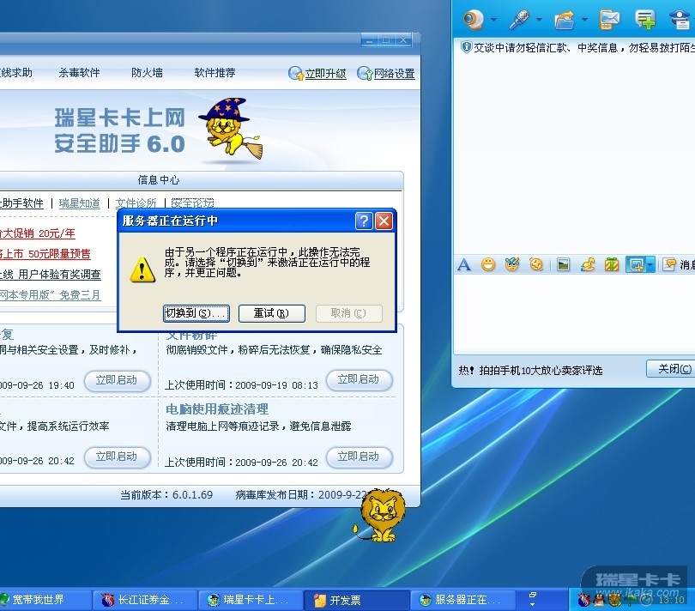The width and height of the screenshot is (695, 611).
Task: Click the taskbar clock showing 13:10
Action: (x=671, y=600)
